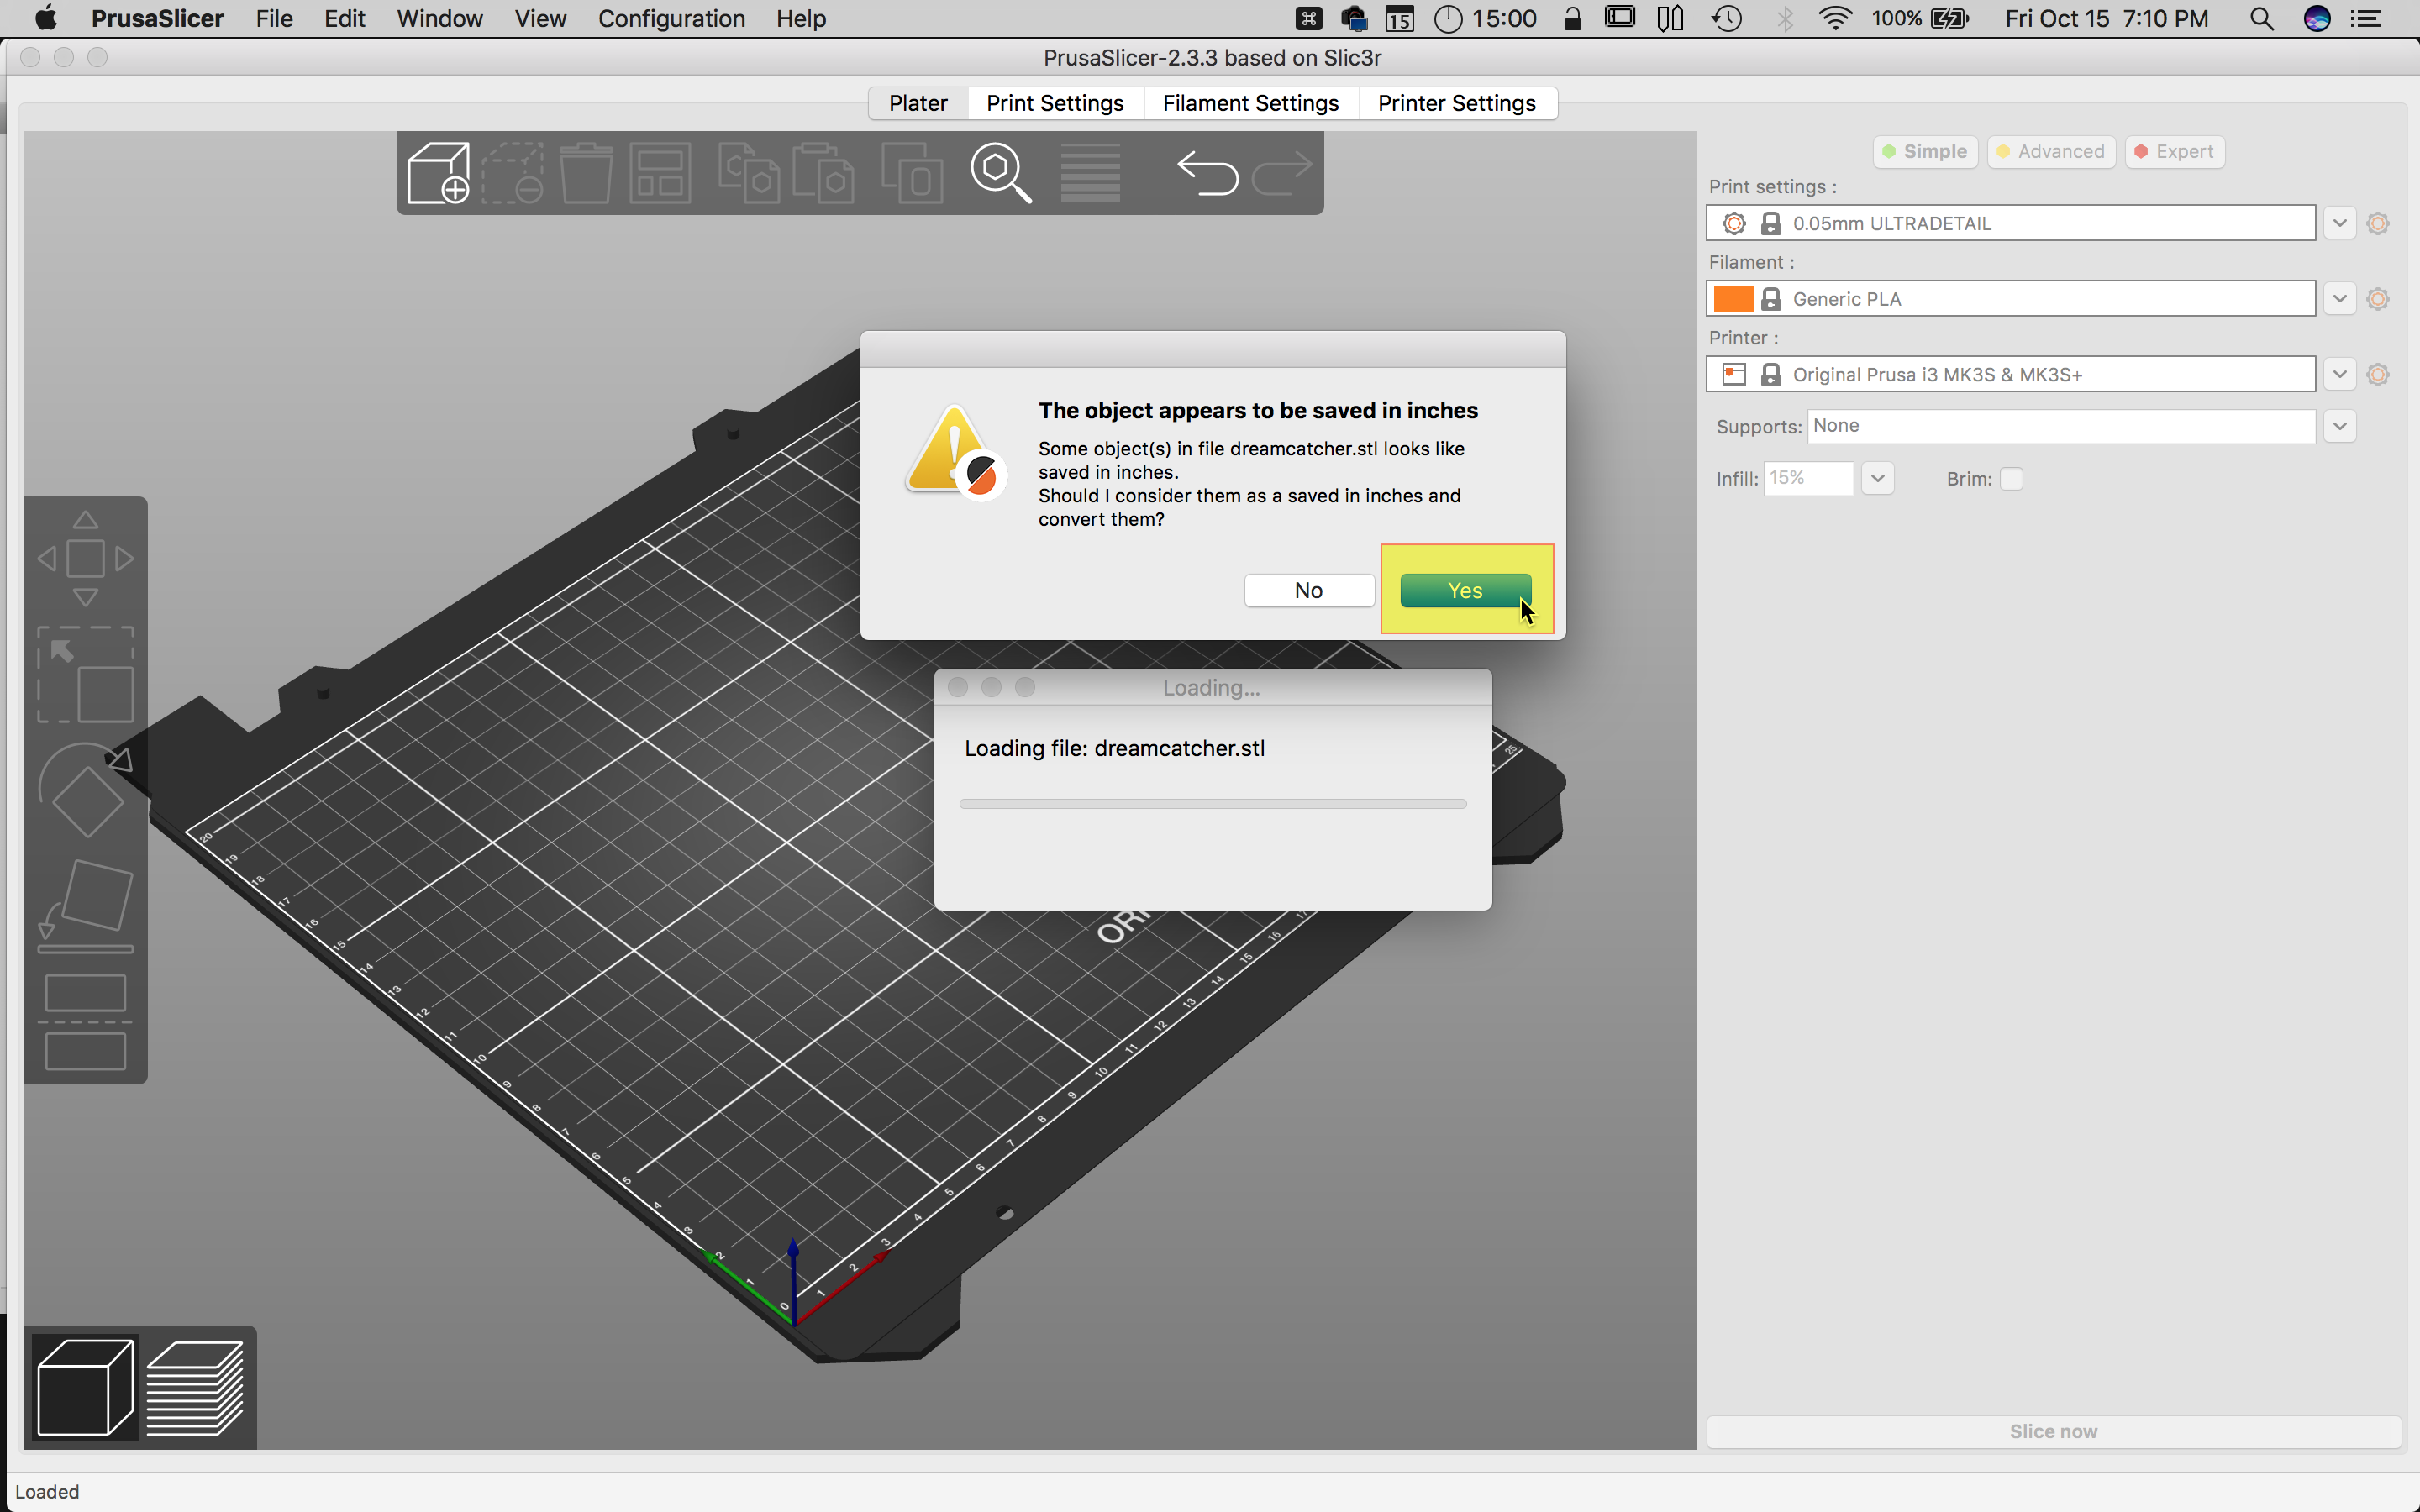Switch to the 3D editor view cube
The width and height of the screenshot is (2420, 1512).
pos(85,1387)
